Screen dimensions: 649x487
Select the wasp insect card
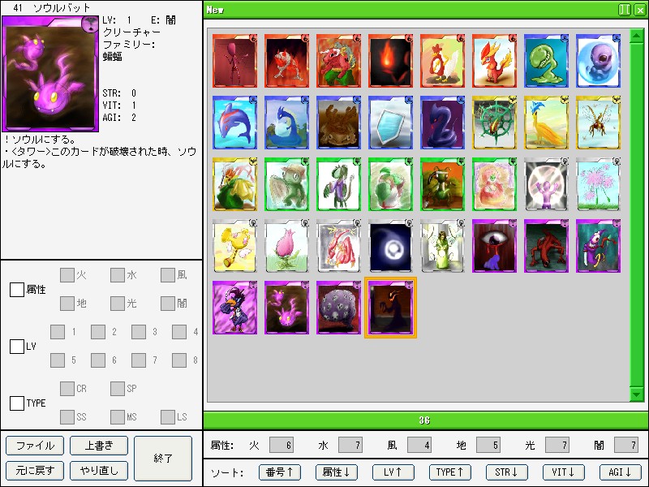click(598, 123)
